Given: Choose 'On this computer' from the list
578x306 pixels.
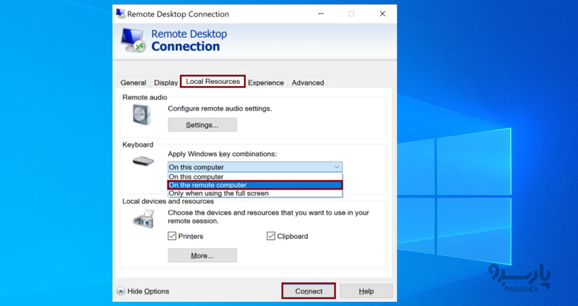Looking at the screenshot, I should (255, 176).
